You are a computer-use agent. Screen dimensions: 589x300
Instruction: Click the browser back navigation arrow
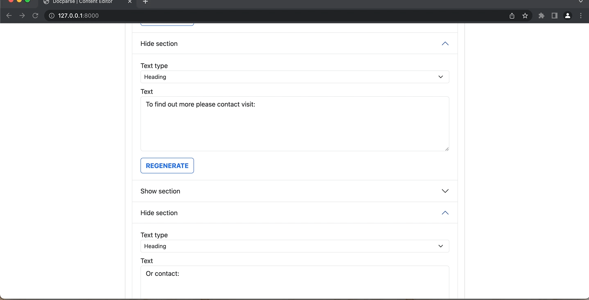coord(9,16)
